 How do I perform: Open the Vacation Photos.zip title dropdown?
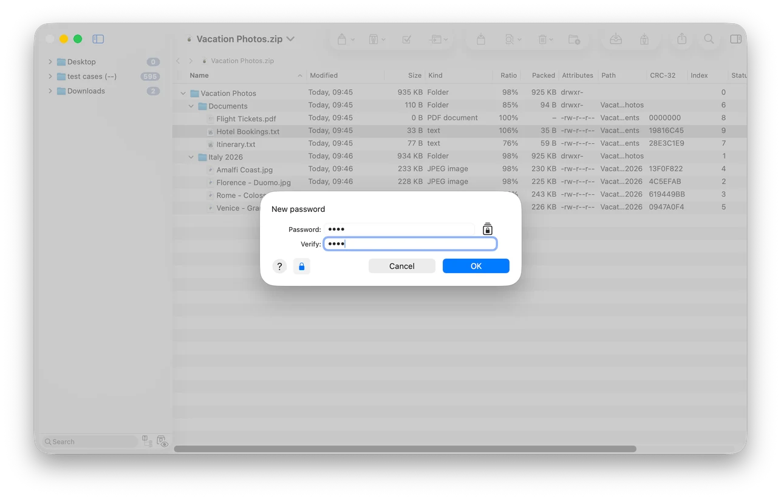(x=290, y=39)
